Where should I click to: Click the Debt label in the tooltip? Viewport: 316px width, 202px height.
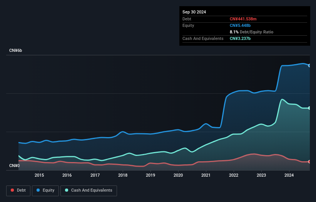[187, 19]
